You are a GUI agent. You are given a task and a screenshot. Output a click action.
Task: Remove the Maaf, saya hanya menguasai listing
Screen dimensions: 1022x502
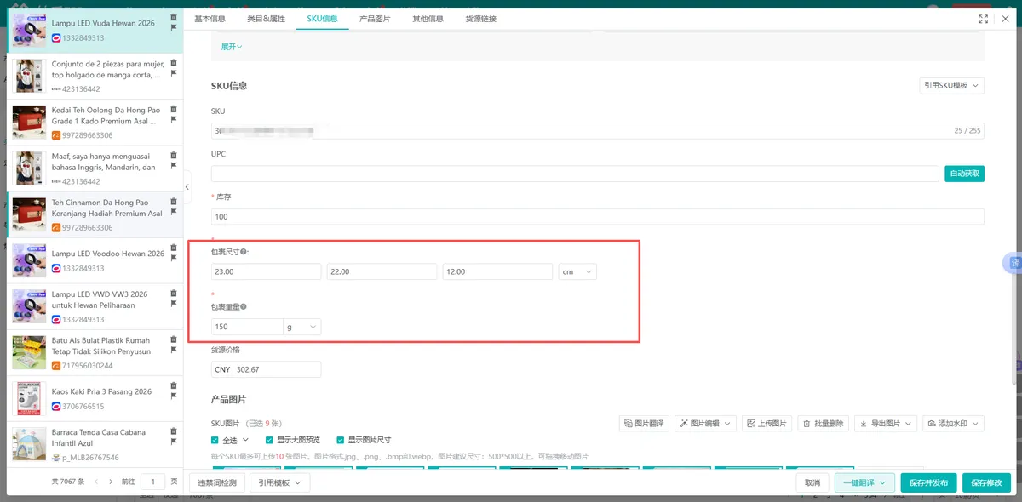pos(174,155)
